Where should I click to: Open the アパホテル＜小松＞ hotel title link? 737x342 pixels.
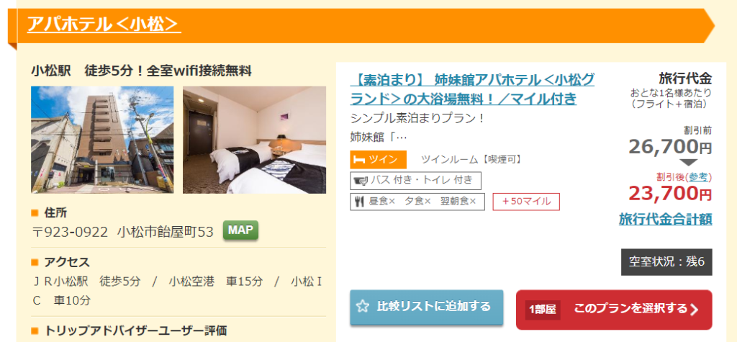point(104,24)
